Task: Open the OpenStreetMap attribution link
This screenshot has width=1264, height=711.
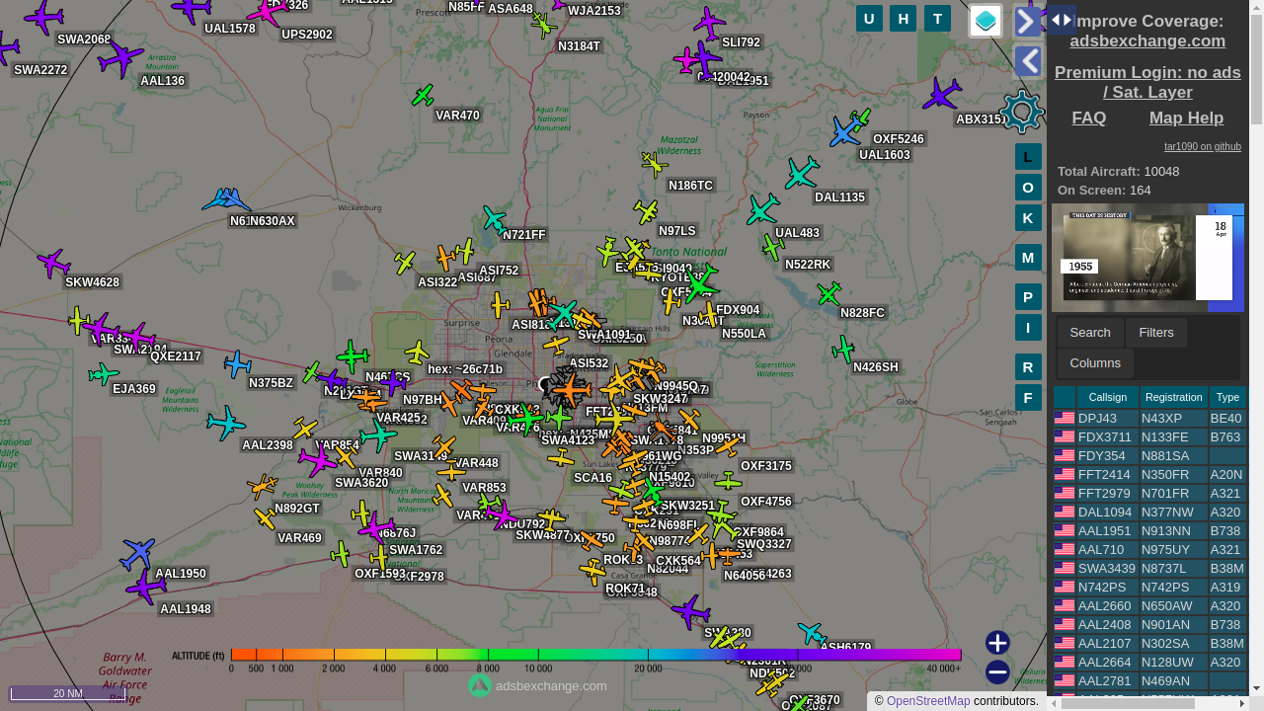Action: point(928,701)
